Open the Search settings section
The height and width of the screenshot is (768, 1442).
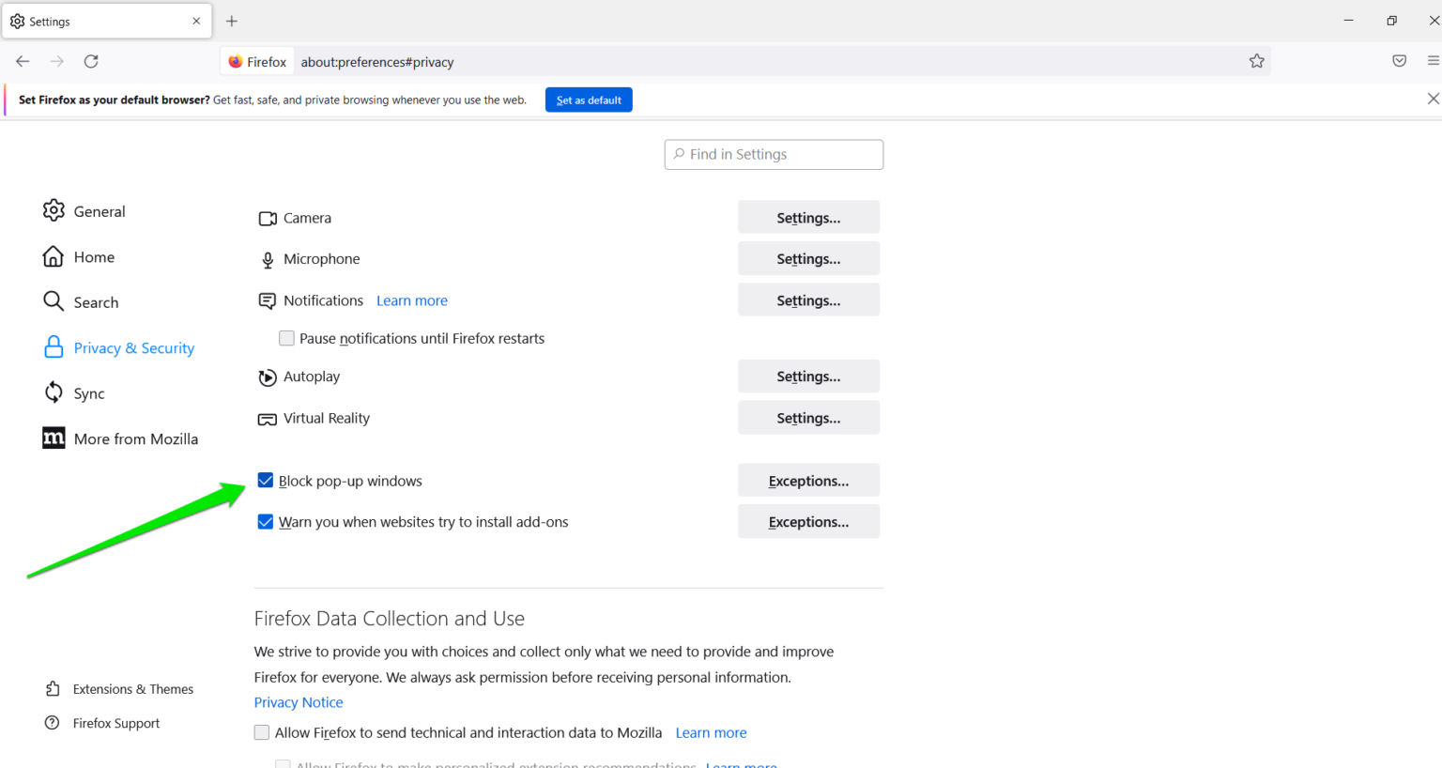(x=97, y=301)
